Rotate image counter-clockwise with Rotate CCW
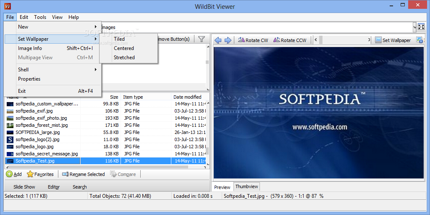This screenshot has width=430, height=215. 290,40
